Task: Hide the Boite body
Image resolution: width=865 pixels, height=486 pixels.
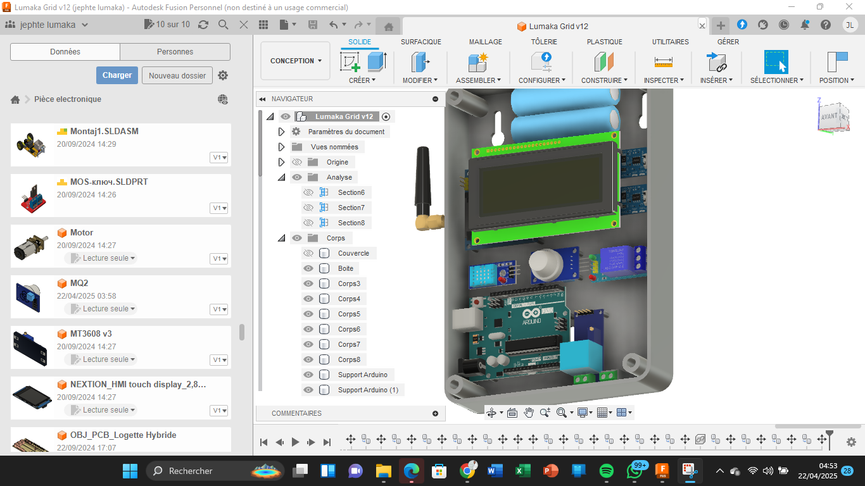Action: (308, 268)
